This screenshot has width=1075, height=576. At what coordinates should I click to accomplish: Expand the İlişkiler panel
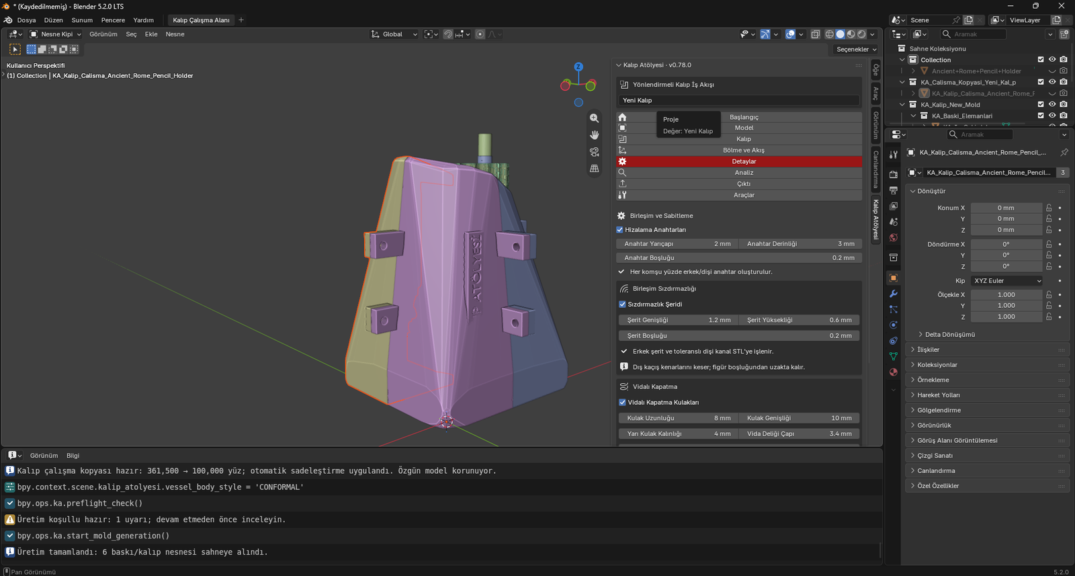(986, 349)
